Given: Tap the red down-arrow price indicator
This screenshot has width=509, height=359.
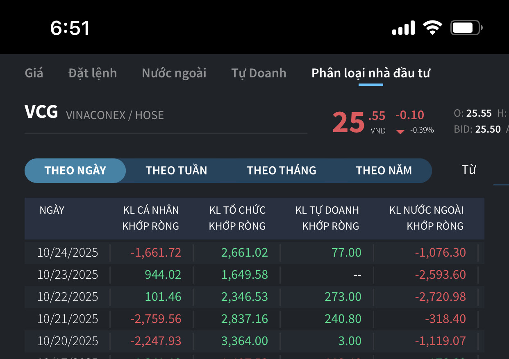Looking at the screenshot, I should [400, 131].
